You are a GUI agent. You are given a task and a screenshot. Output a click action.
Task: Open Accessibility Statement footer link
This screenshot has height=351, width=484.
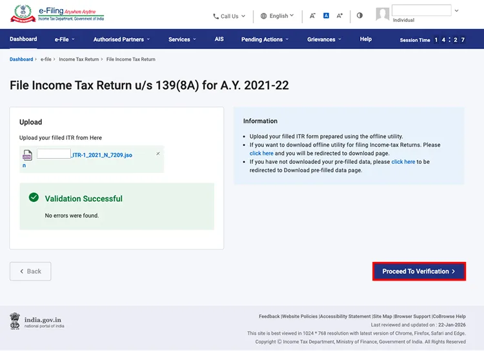coord(345,316)
